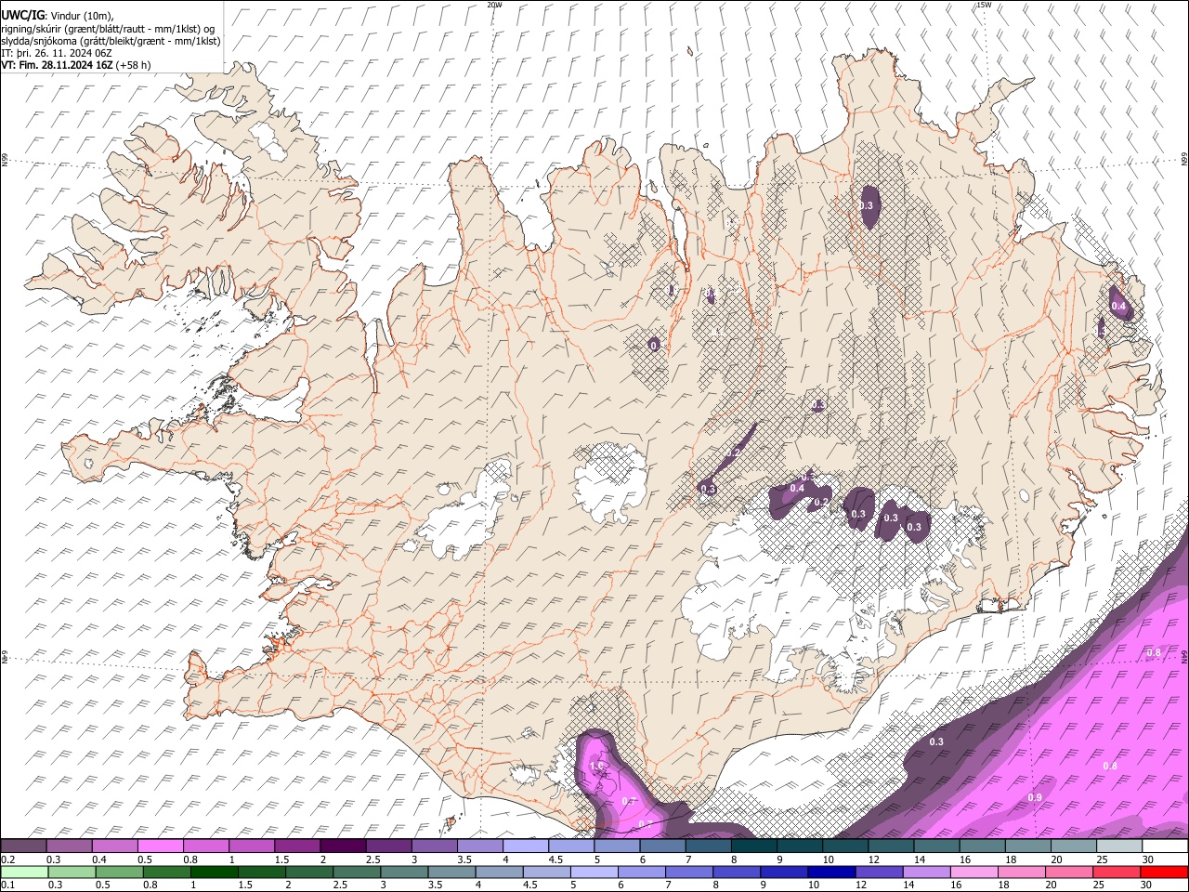The image size is (1189, 892).
Task: Click the 'VT: Fim. 28.11.2024 16Z (+58 h)' line
Action: point(75,65)
